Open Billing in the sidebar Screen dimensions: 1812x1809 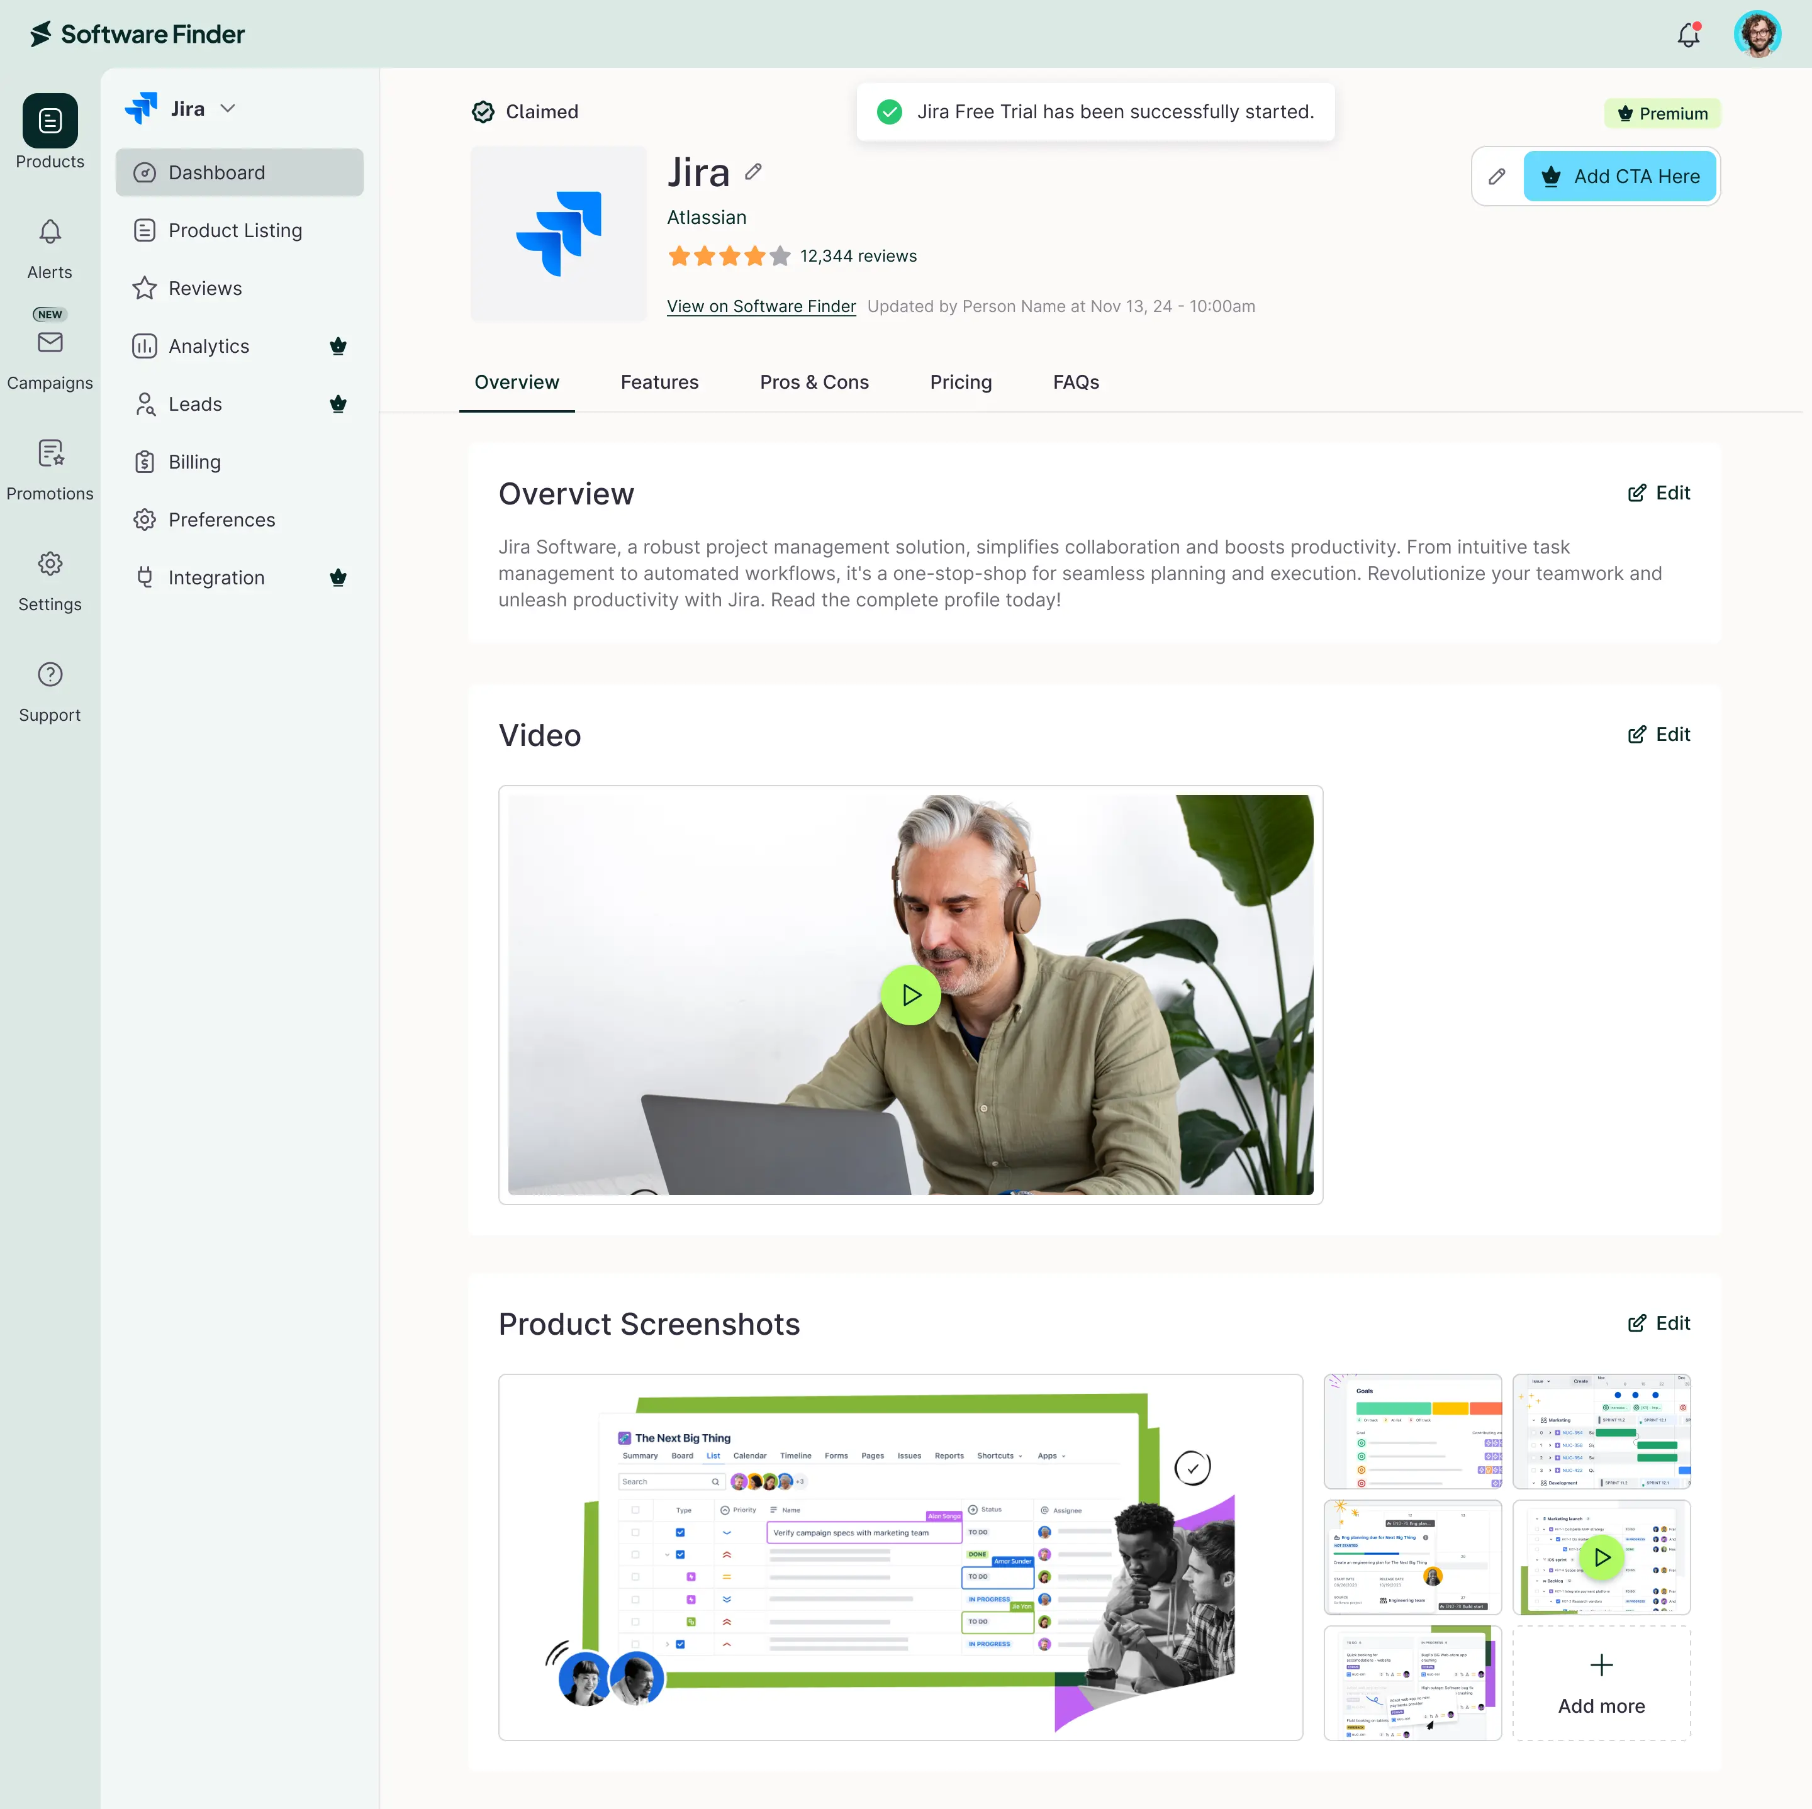tap(239, 462)
